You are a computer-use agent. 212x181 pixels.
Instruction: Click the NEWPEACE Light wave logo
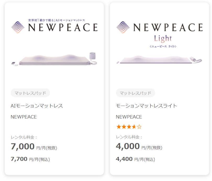123,27
